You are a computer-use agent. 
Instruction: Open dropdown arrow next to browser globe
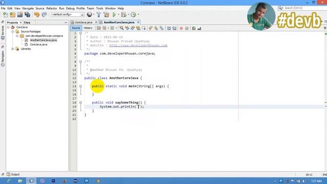pos(94,14)
